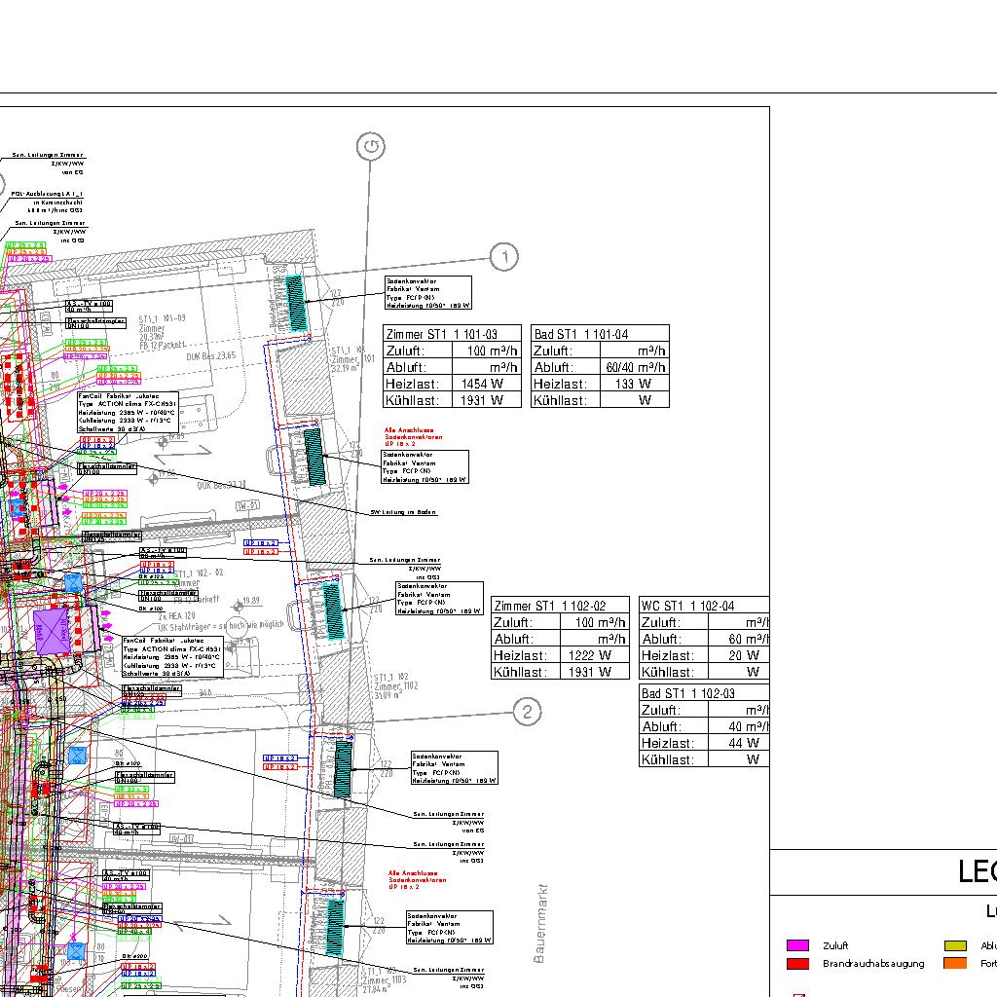Pick the magenta Zuluft legend swatch
Viewport: 997px width, 997px height.
797,945
